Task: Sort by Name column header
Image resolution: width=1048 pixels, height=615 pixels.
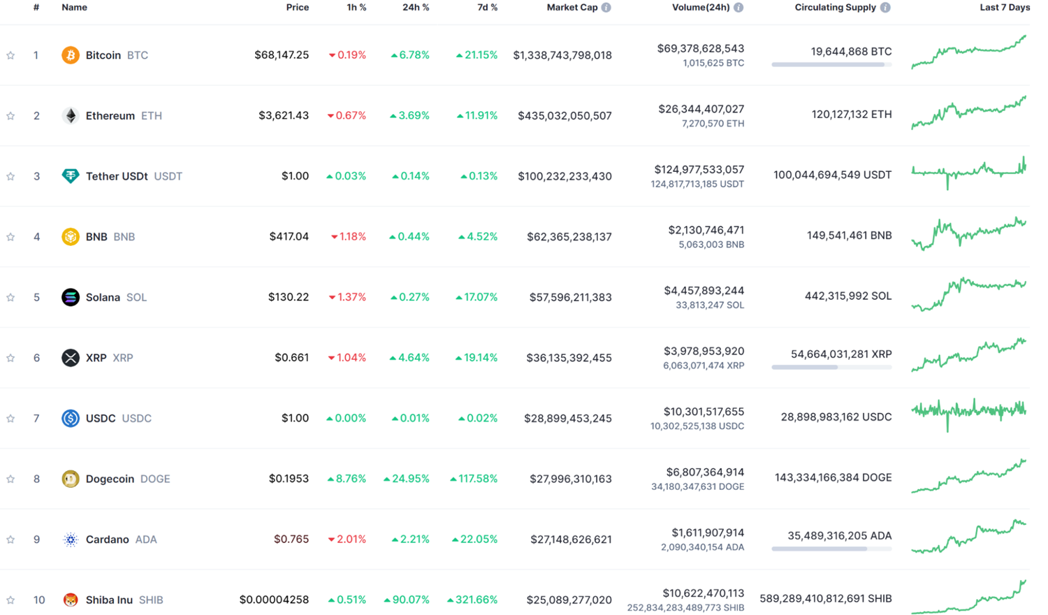Action: click(x=74, y=8)
